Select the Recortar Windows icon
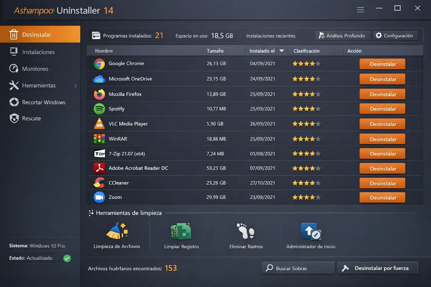This screenshot has width=431, height=287. [x=14, y=102]
